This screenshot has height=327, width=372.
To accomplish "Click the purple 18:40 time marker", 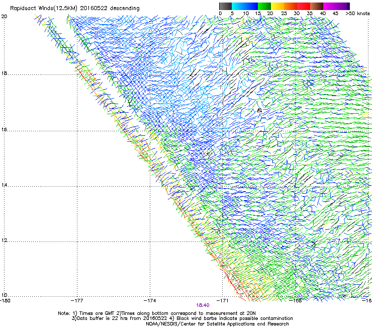I will point(203,305).
